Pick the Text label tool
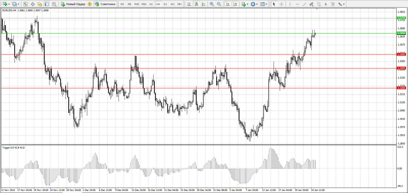Image resolution: width=408 pixels, height=193 pixels. coord(333,4)
